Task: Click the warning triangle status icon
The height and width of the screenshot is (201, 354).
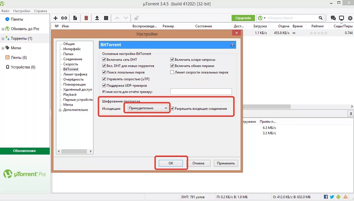Action: 345,197
